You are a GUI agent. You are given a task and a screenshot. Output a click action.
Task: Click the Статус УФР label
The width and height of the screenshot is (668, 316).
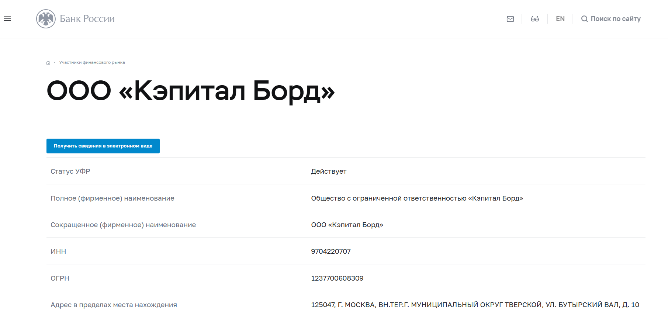70,171
